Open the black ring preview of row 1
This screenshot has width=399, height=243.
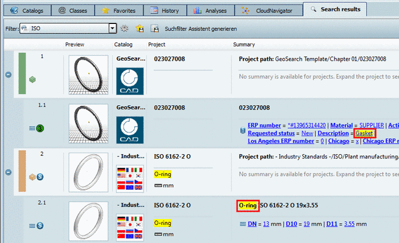[88, 75]
